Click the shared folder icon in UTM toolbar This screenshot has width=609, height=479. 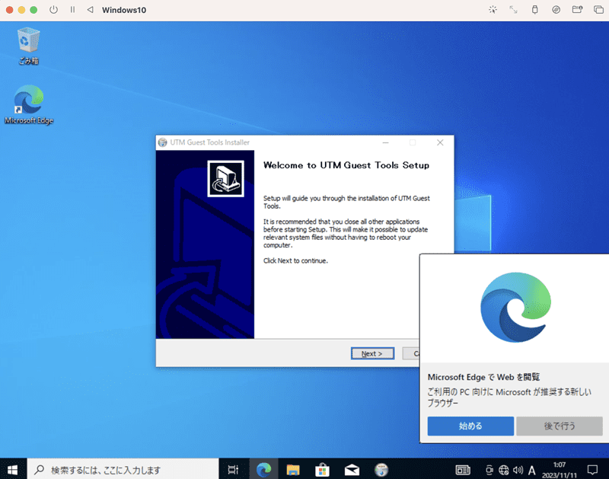pyautogui.click(x=577, y=10)
